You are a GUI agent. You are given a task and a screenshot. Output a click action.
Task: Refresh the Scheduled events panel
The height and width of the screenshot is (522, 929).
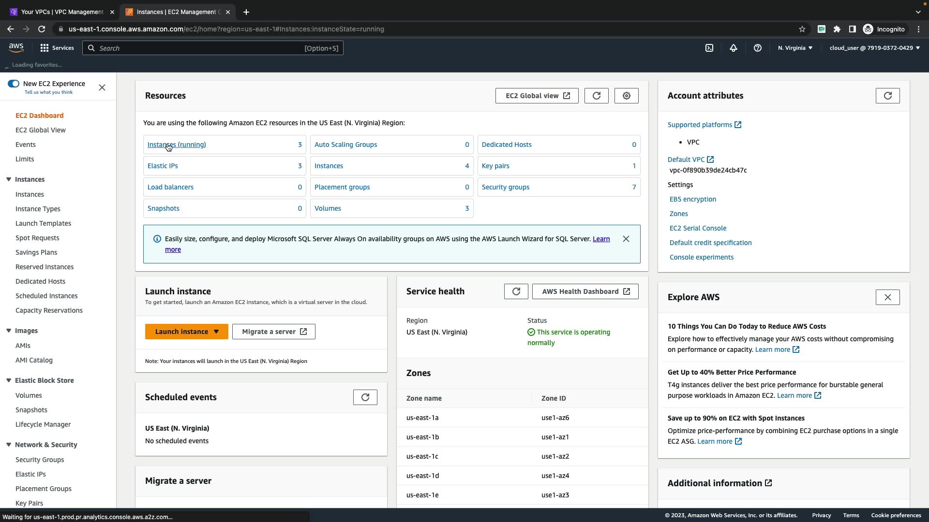(x=365, y=397)
